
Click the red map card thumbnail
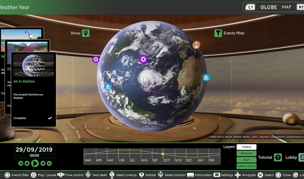[27, 47]
